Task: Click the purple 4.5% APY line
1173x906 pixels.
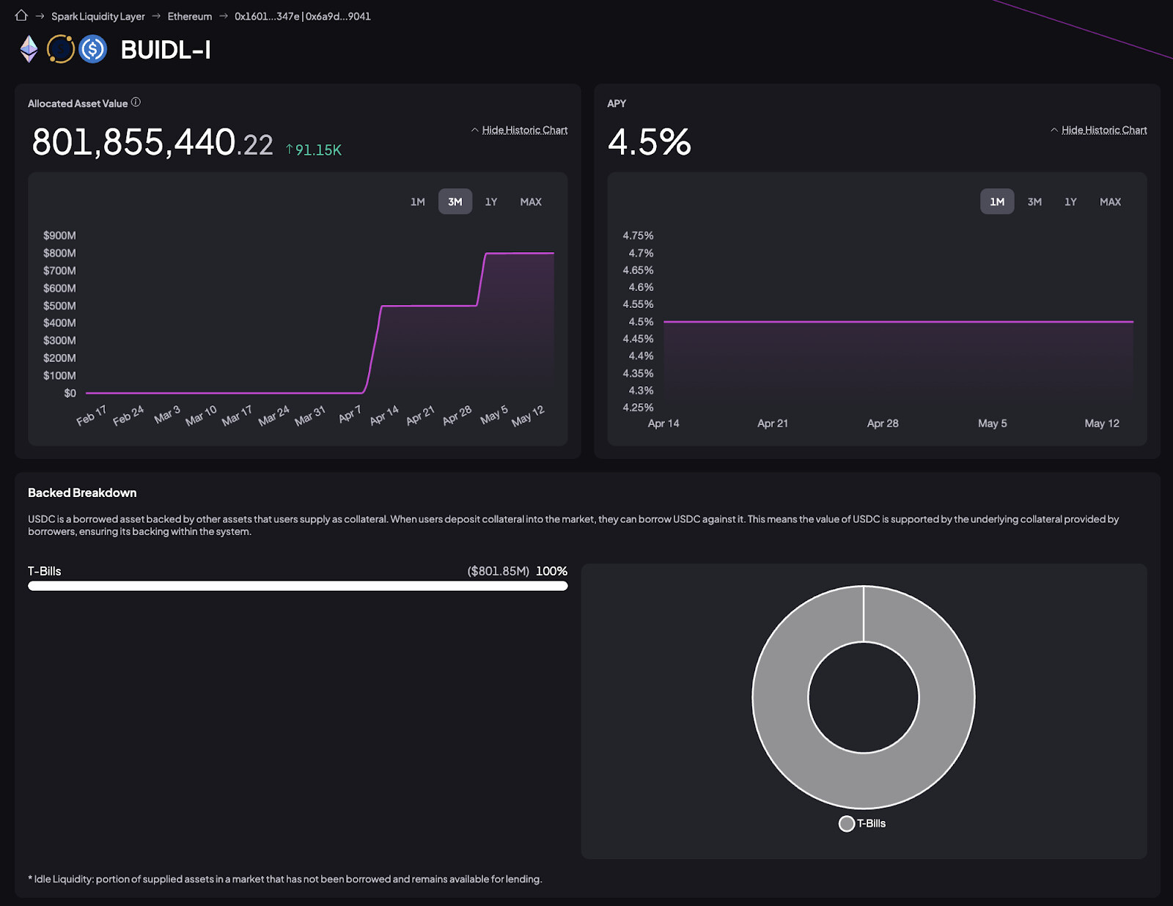Action: [x=898, y=322]
